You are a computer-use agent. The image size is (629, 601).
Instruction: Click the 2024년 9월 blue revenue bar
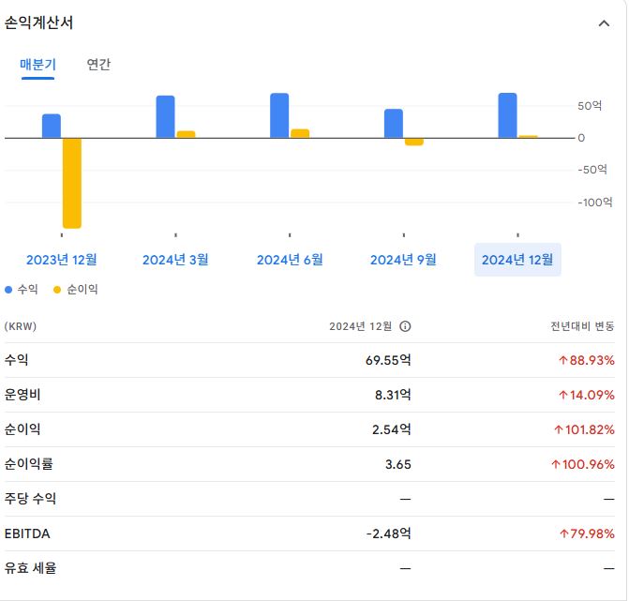pos(394,124)
